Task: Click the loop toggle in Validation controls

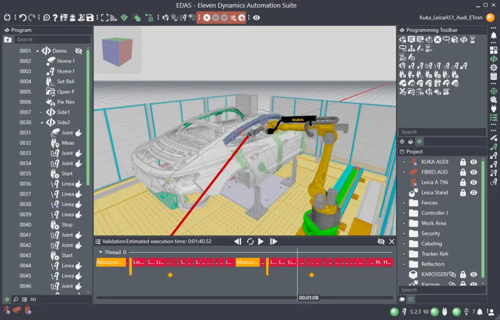Action: (250, 241)
